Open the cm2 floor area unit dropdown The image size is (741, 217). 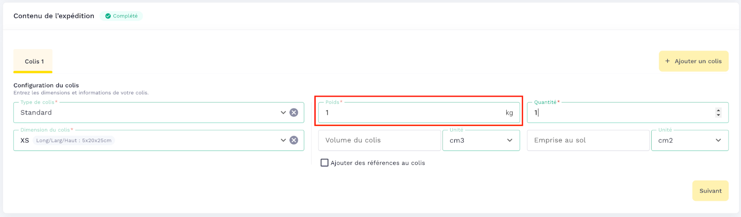coord(690,140)
